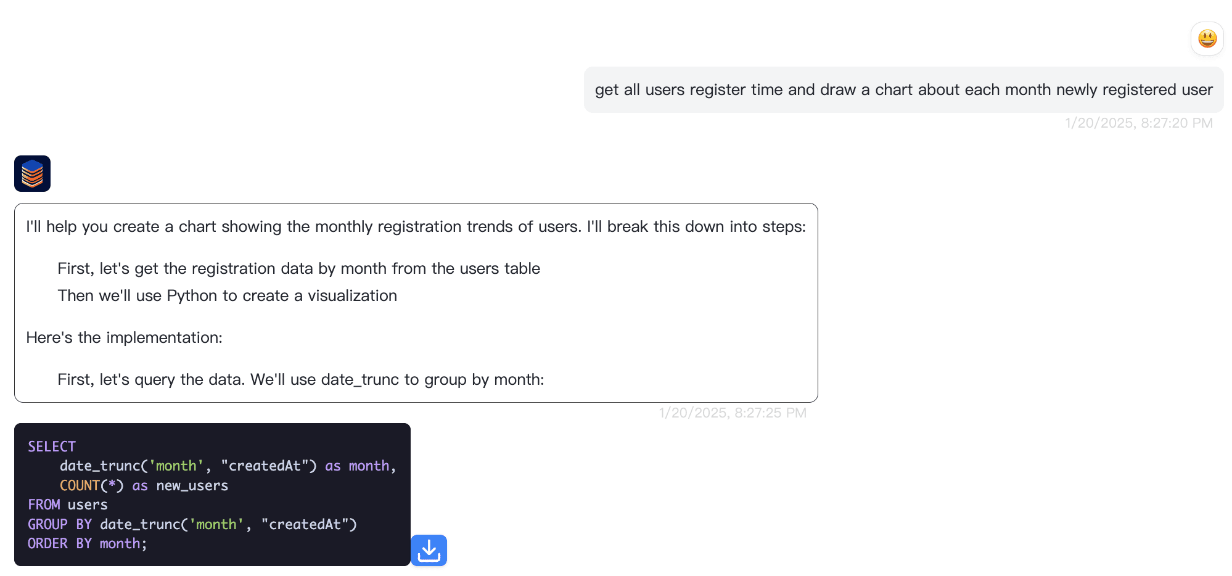Click the GROUP BY line in the code
Screen dimensions: 1232x576
[x=192, y=524]
